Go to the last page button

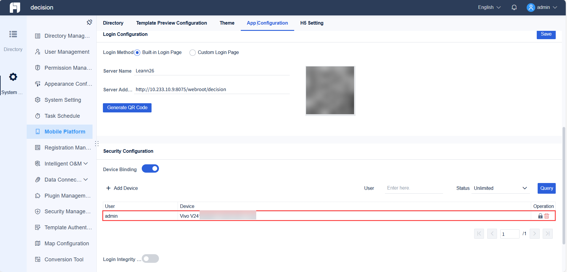[x=548, y=234]
